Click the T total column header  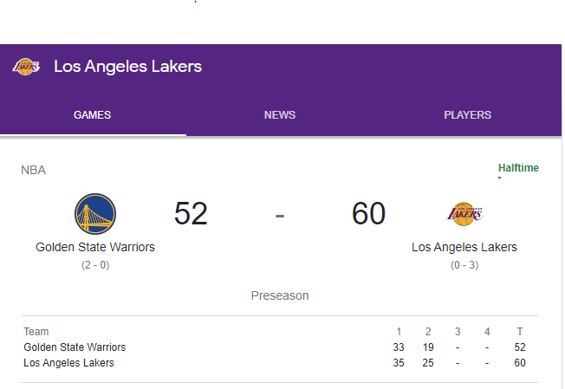(x=520, y=332)
